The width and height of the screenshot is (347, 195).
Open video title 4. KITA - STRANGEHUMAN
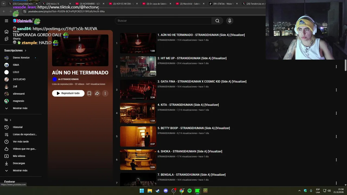188,105
